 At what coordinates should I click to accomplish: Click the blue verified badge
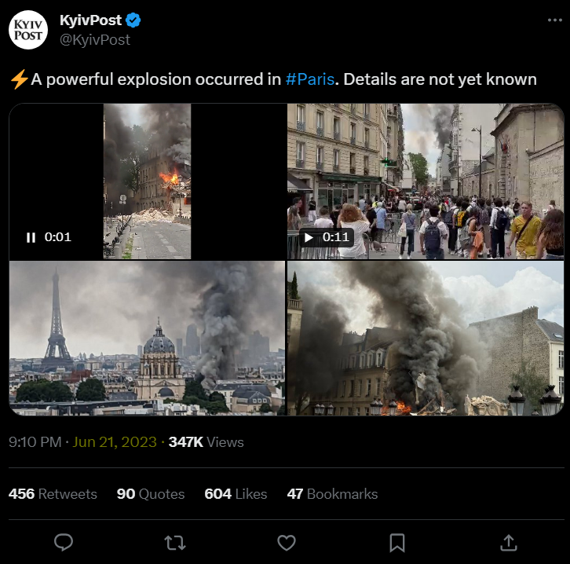click(133, 20)
